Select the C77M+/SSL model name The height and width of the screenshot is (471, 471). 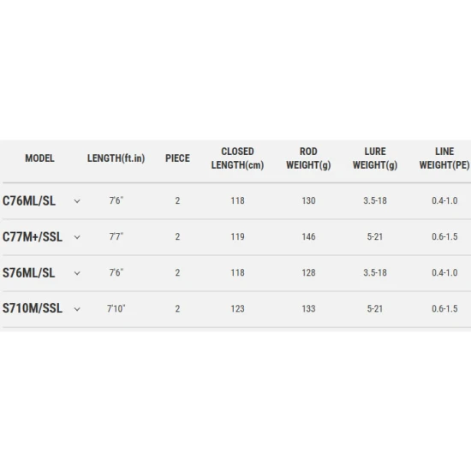pos(33,237)
